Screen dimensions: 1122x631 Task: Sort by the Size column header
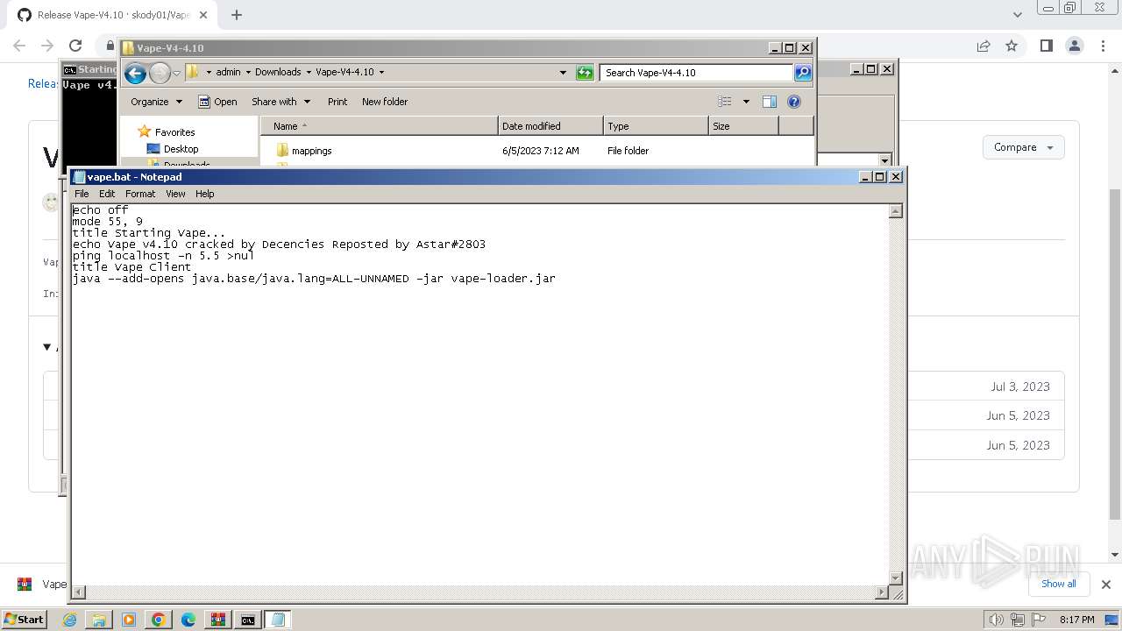click(743, 126)
